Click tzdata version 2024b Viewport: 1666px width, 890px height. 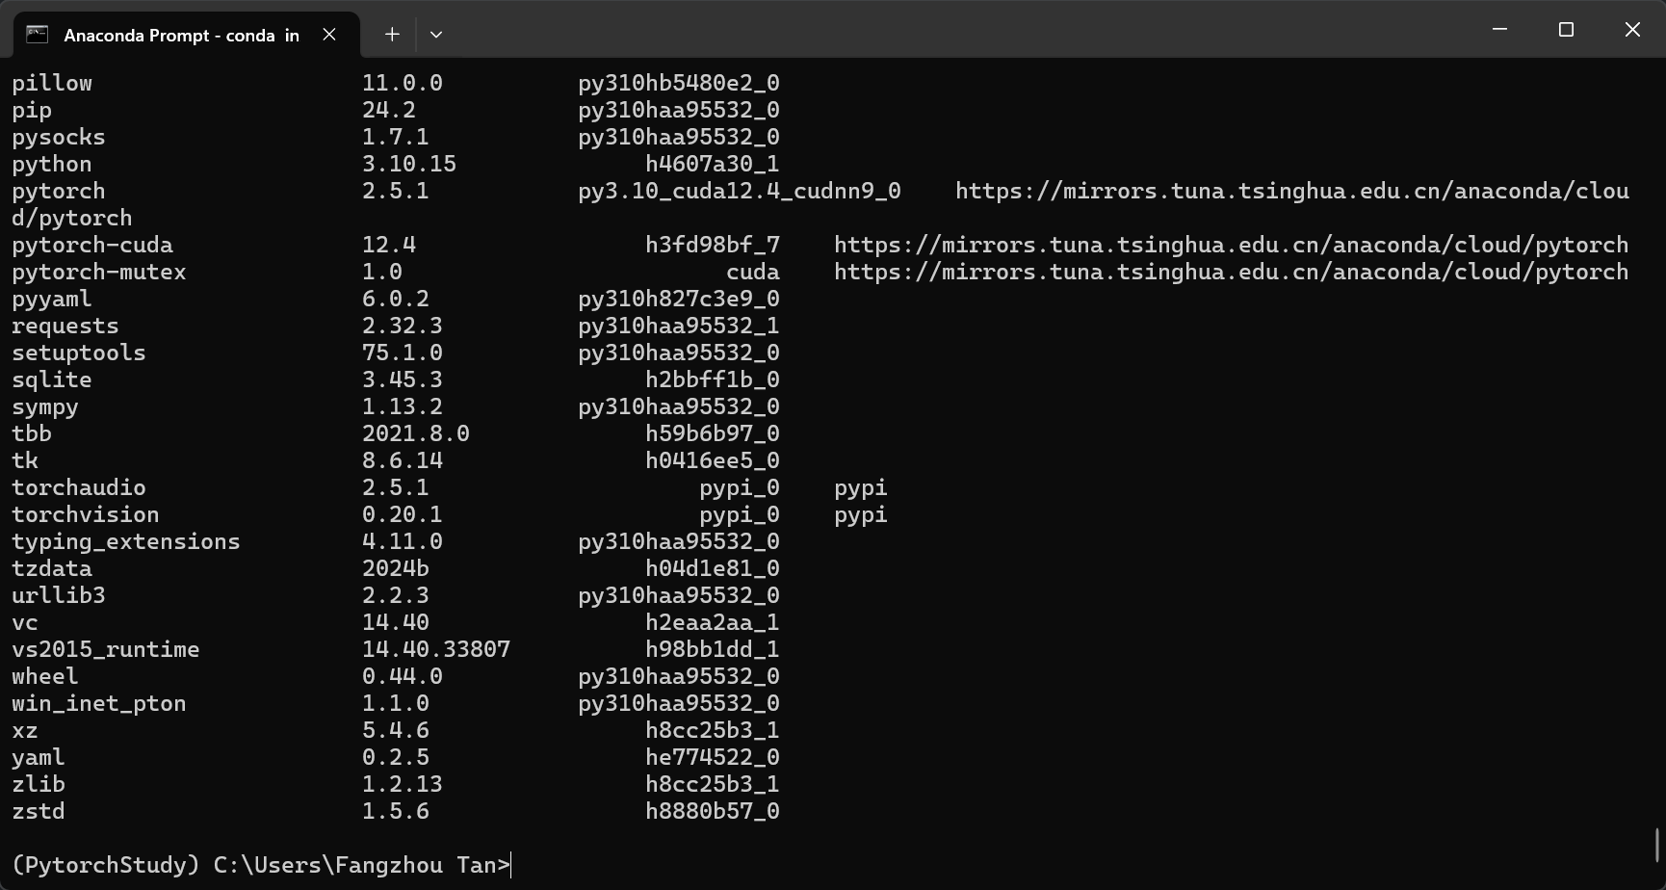(x=396, y=568)
